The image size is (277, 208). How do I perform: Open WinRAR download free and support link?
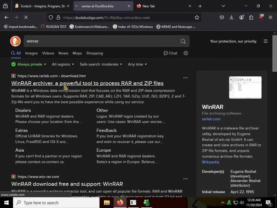tap(67, 184)
